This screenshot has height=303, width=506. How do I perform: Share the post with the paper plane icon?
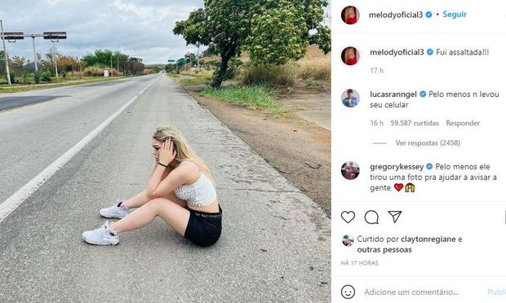[x=395, y=217]
